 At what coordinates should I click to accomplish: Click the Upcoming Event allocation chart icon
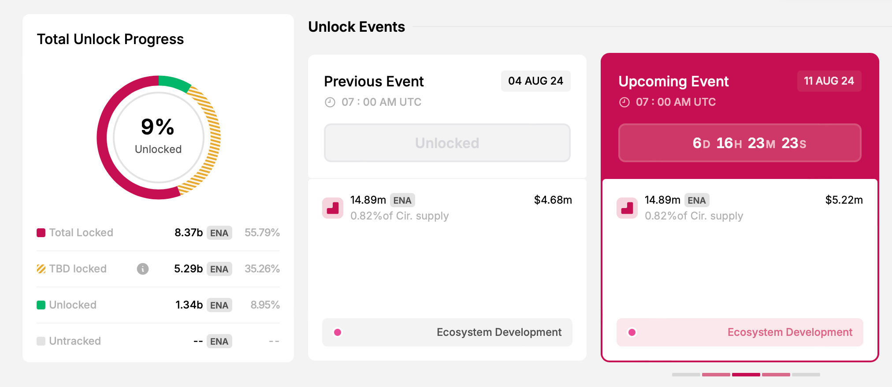[627, 208]
